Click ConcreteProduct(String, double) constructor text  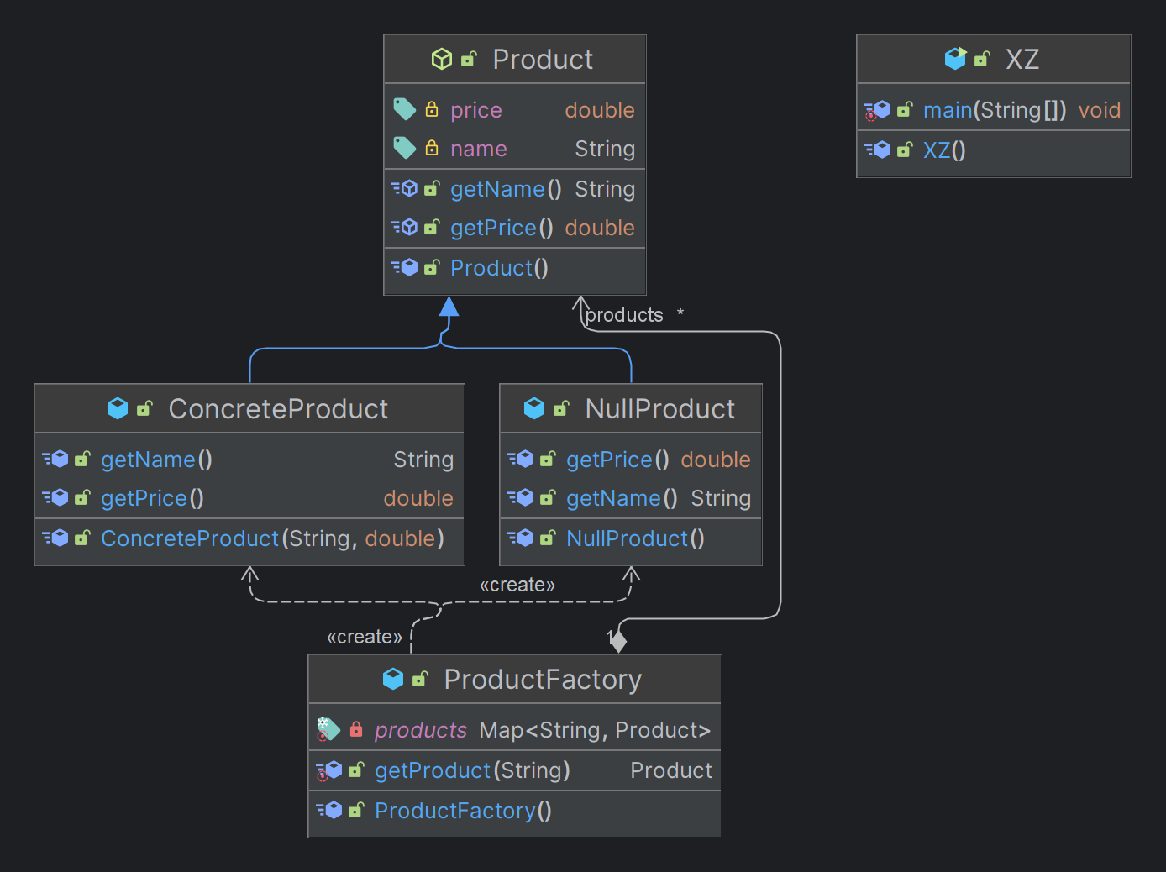272,538
